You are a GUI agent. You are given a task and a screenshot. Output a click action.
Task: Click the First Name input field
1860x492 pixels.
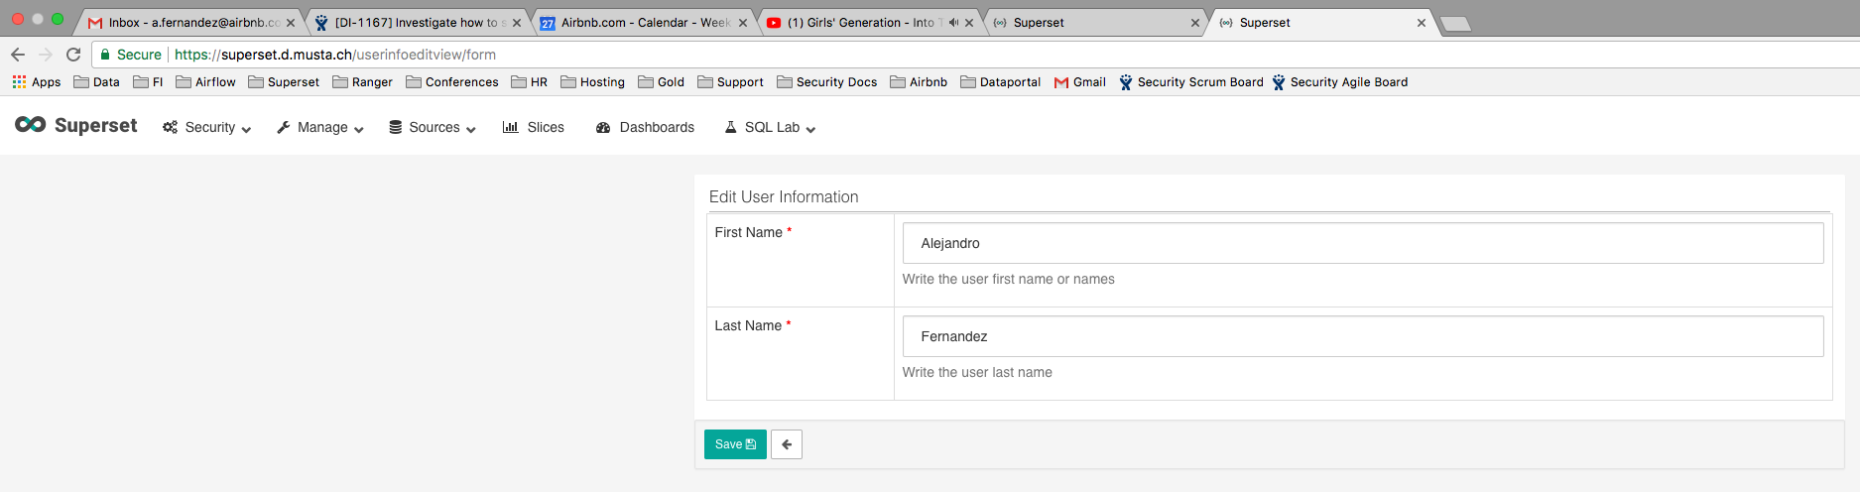[x=1363, y=243]
